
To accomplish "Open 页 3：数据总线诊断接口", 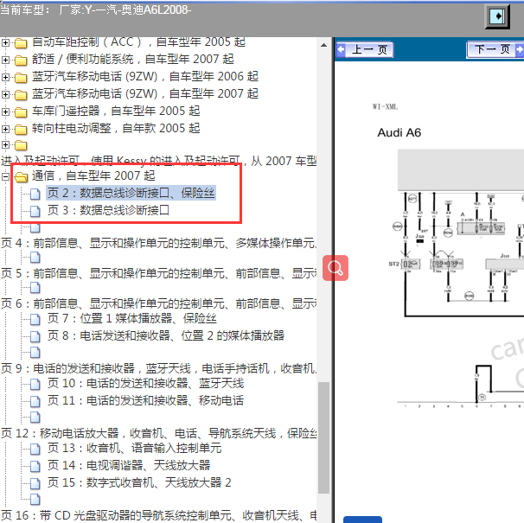I will pyautogui.click(x=108, y=211).
